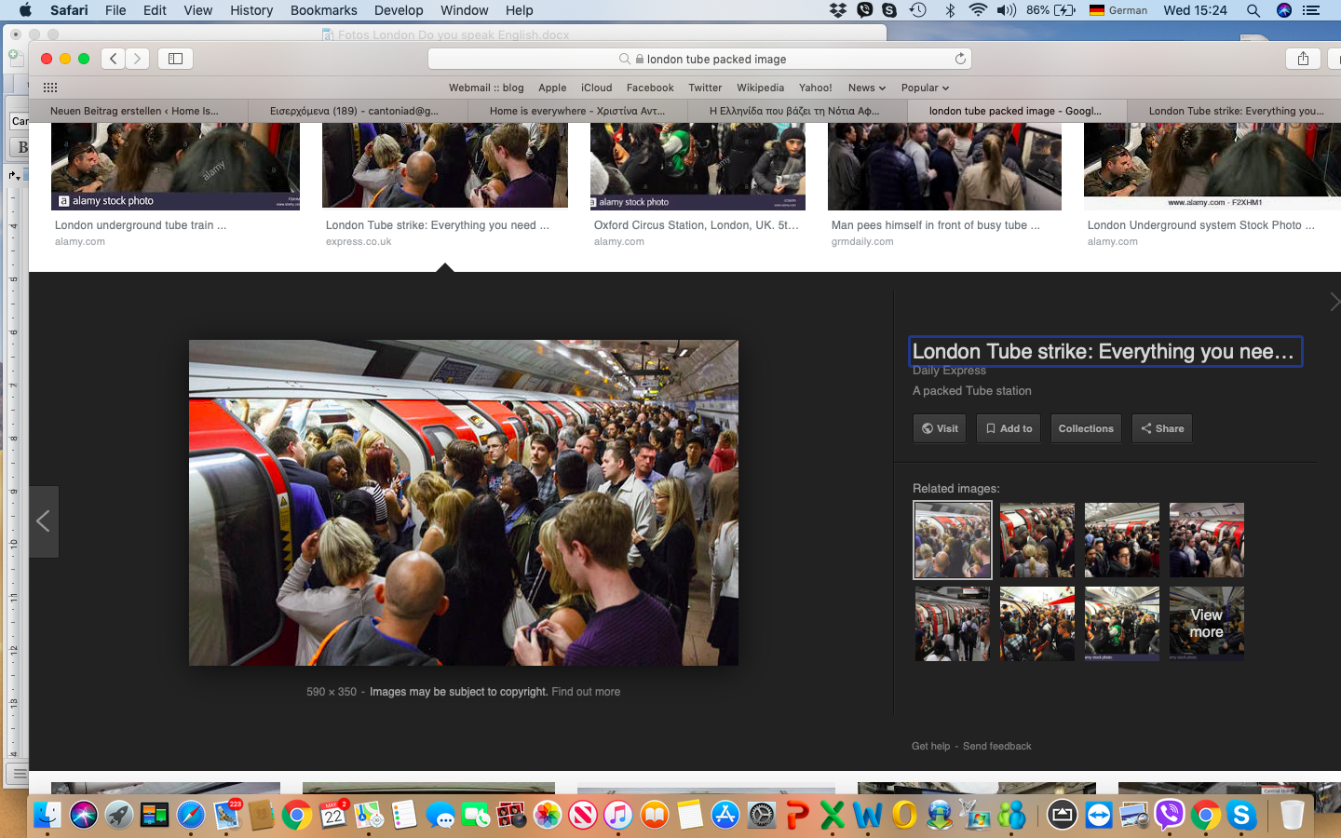Expand the News bookmarks dropdown
The width and height of the screenshot is (1341, 838).
pos(867,88)
